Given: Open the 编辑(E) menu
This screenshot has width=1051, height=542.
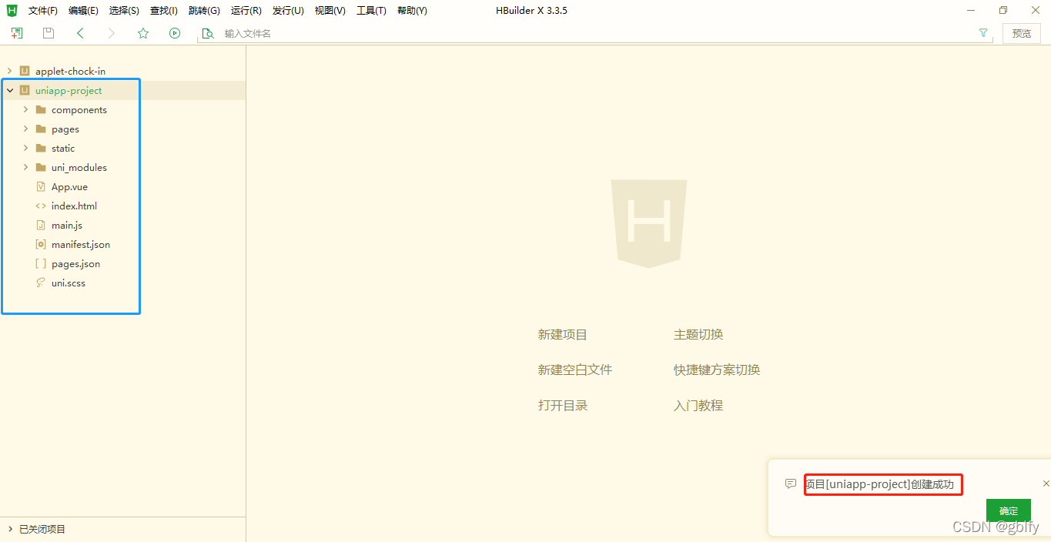Looking at the screenshot, I should [x=83, y=11].
